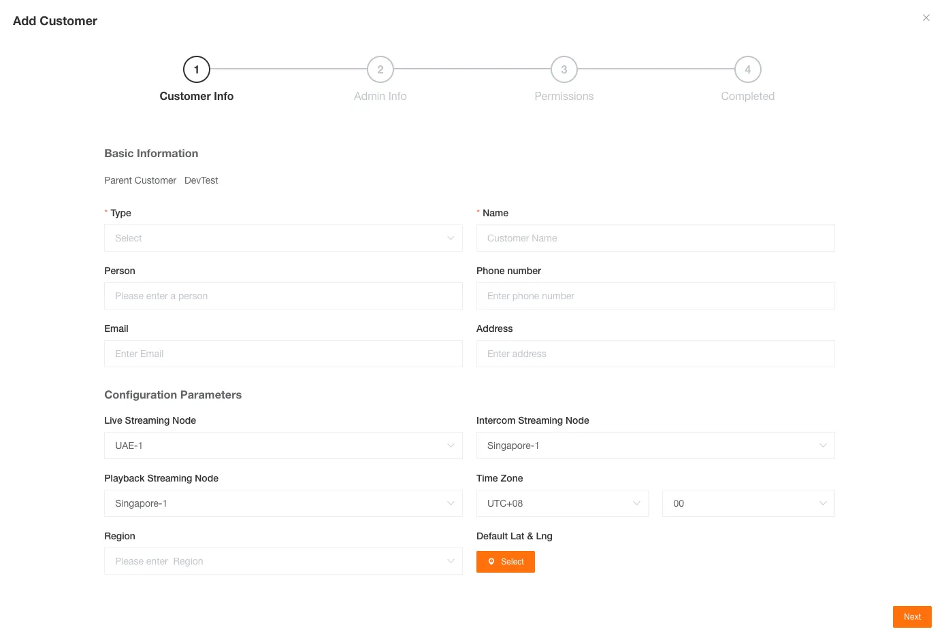The height and width of the screenshot is (640, 944).
Task: Open the time zone minutes dropdown showing 00
Action: pyautogui.click(x=748, y=503)
